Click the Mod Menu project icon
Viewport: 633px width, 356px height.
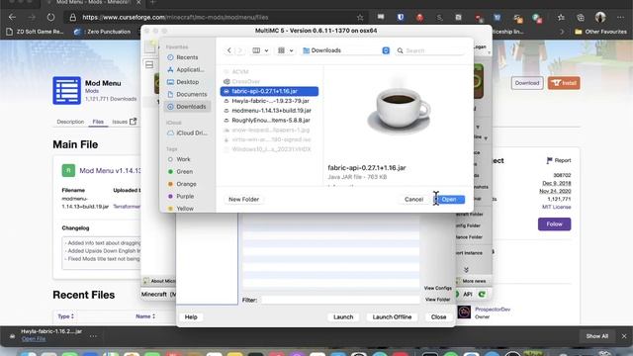pos(66,90)
